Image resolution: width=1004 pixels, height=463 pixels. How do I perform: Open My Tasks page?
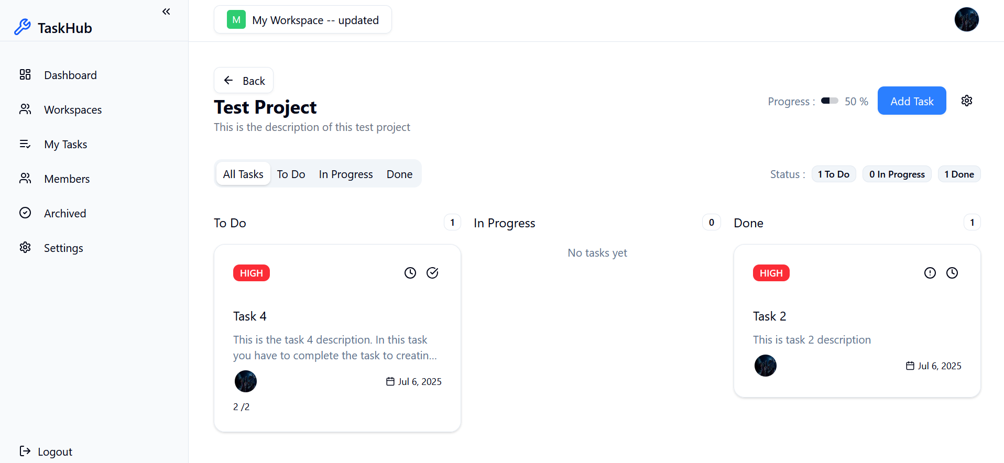(x=66, y=144)
